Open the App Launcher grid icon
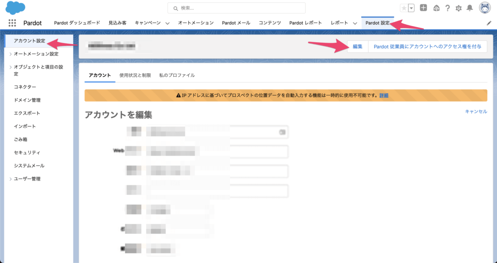 tap(12, 23)
